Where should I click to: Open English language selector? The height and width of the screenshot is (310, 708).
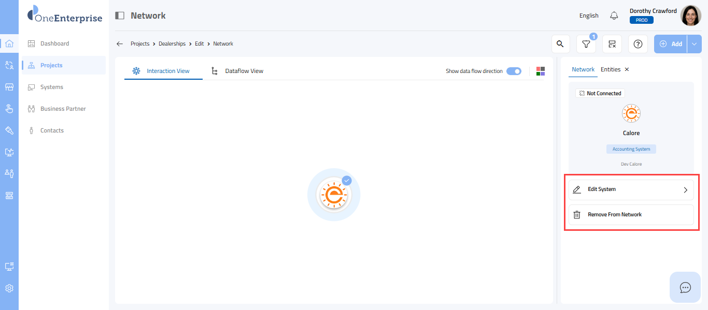pyautogui.click(x=589, y=16)
